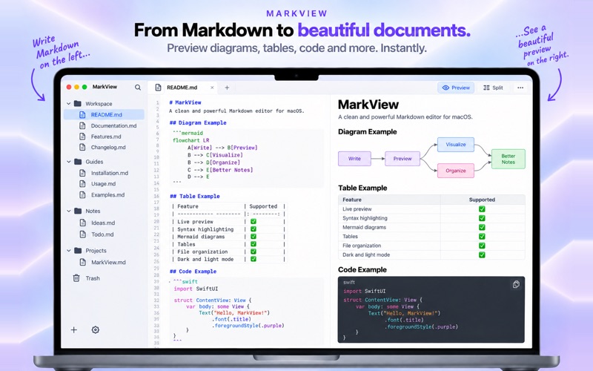
Task: Click the Documentation.md file icon
Action: [82, 125]
